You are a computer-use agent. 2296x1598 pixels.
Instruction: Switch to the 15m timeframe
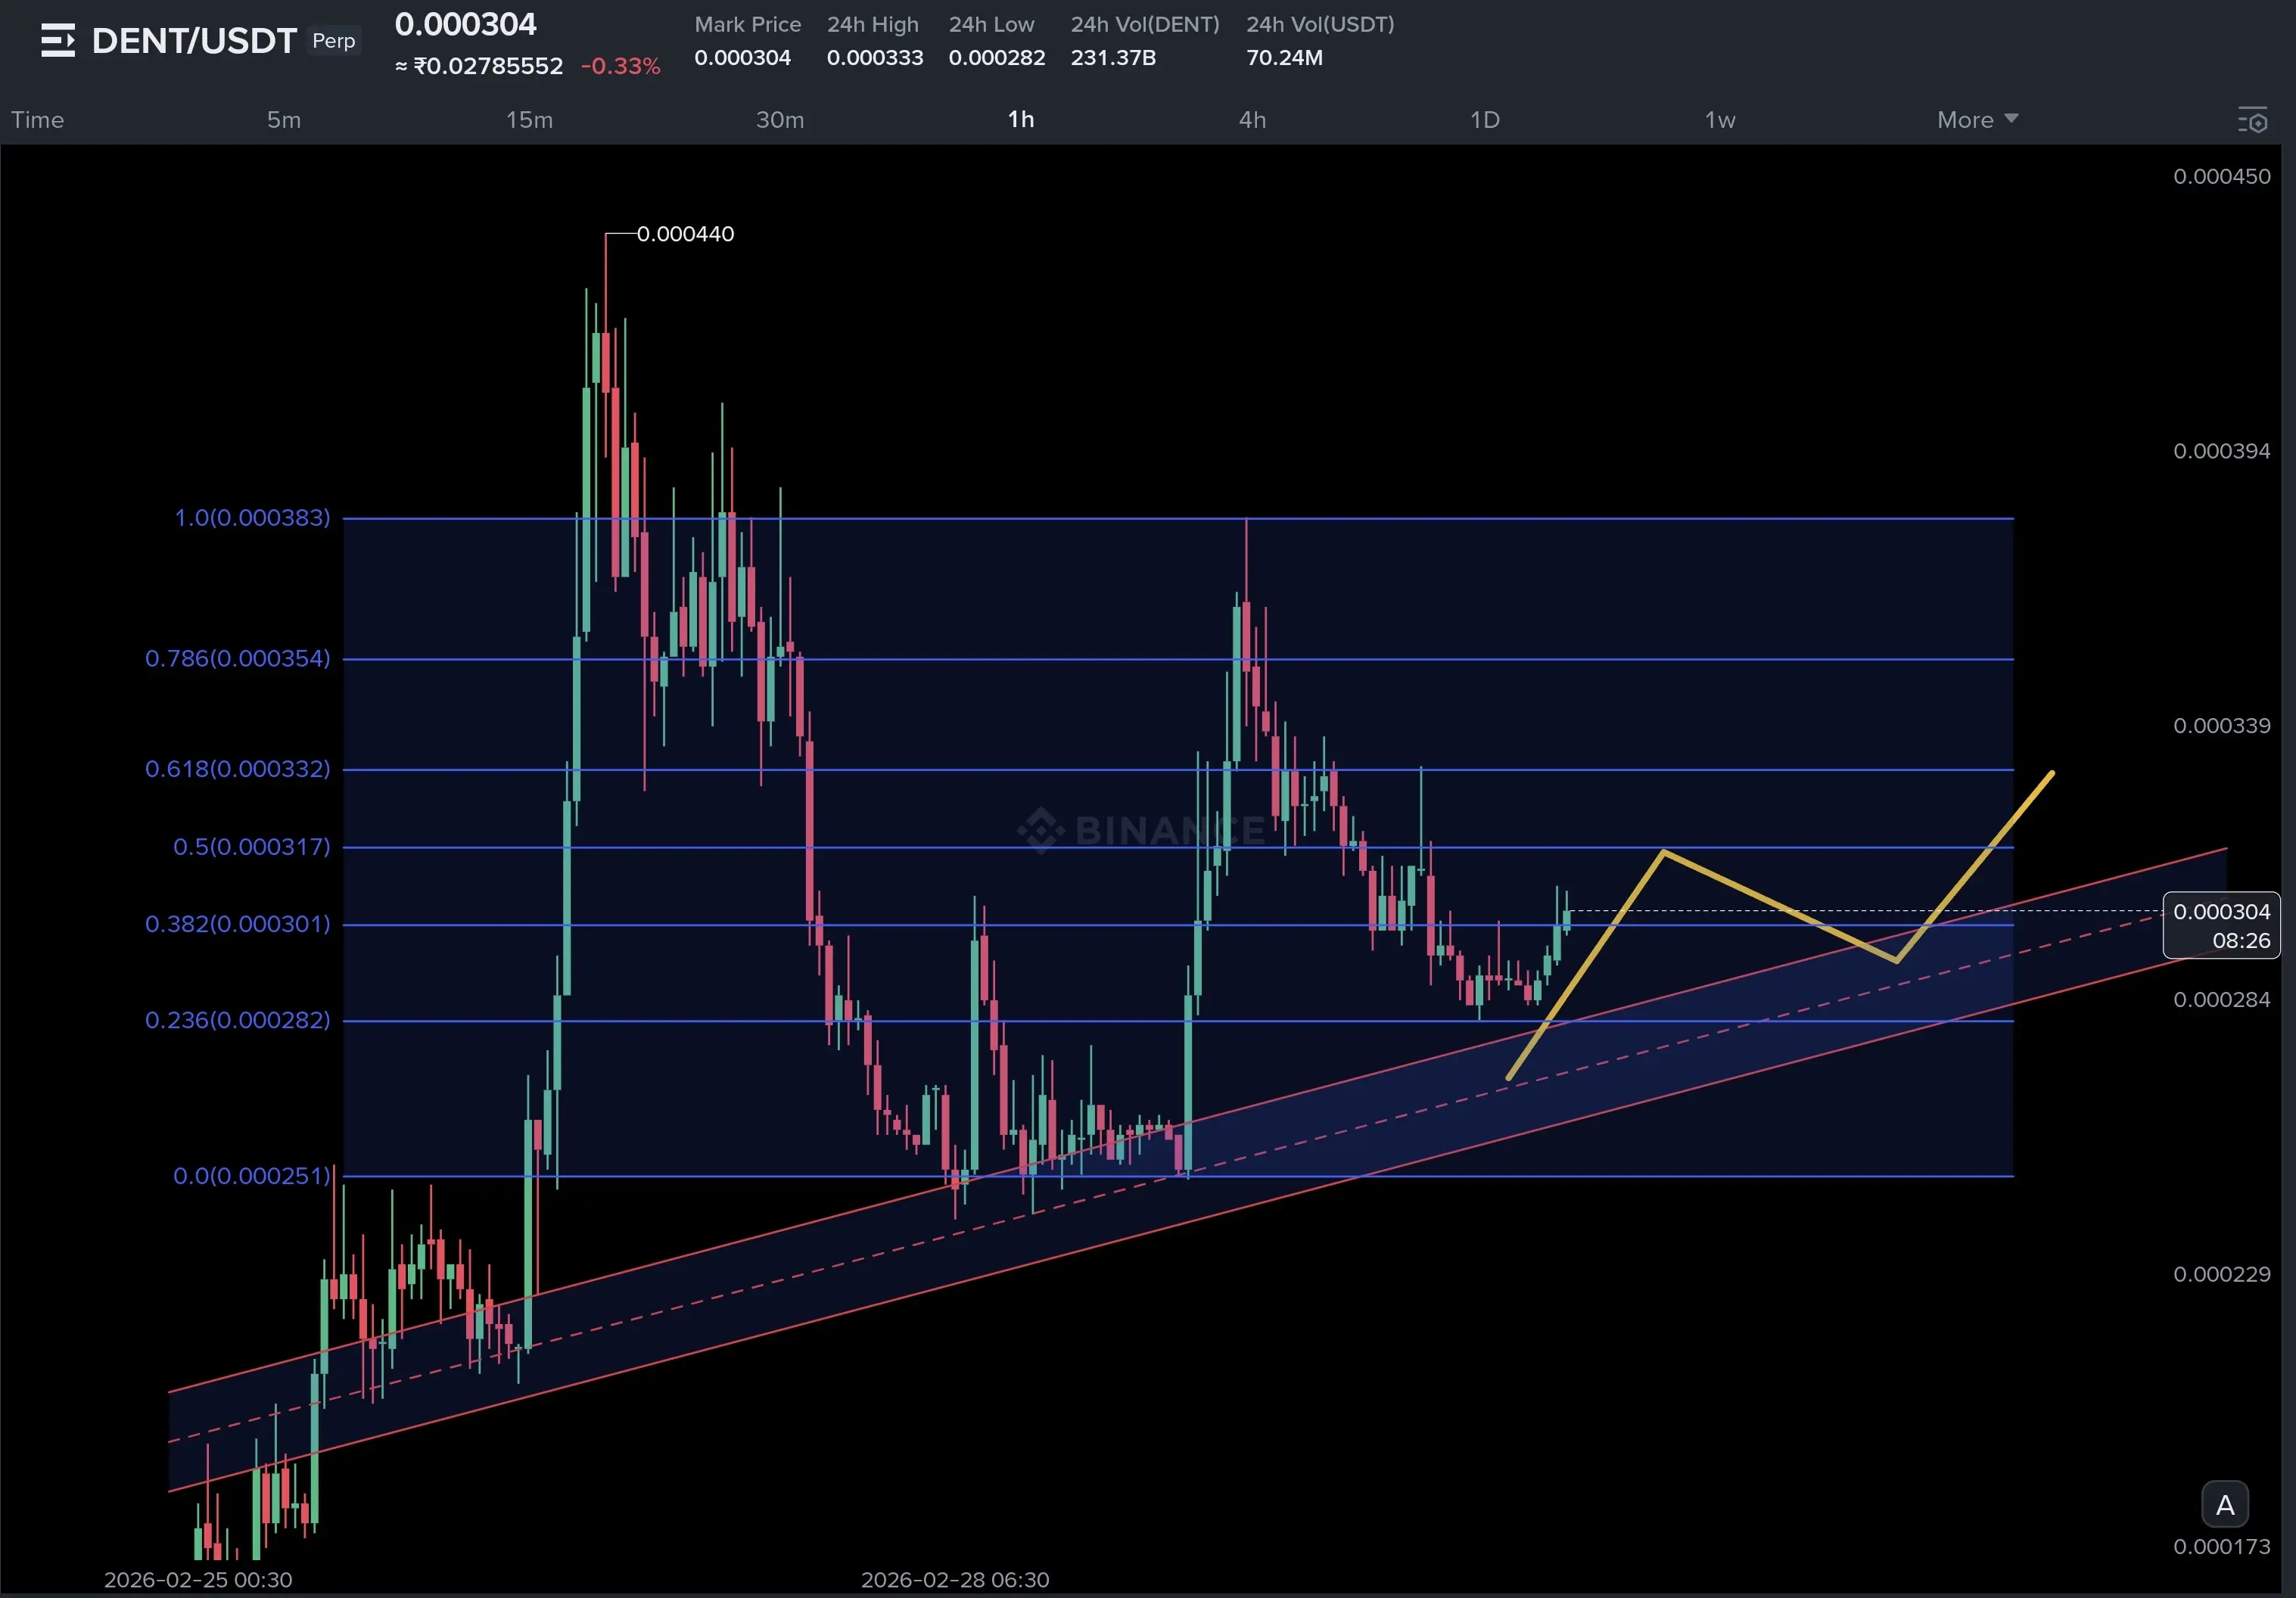tap(529, 120)
